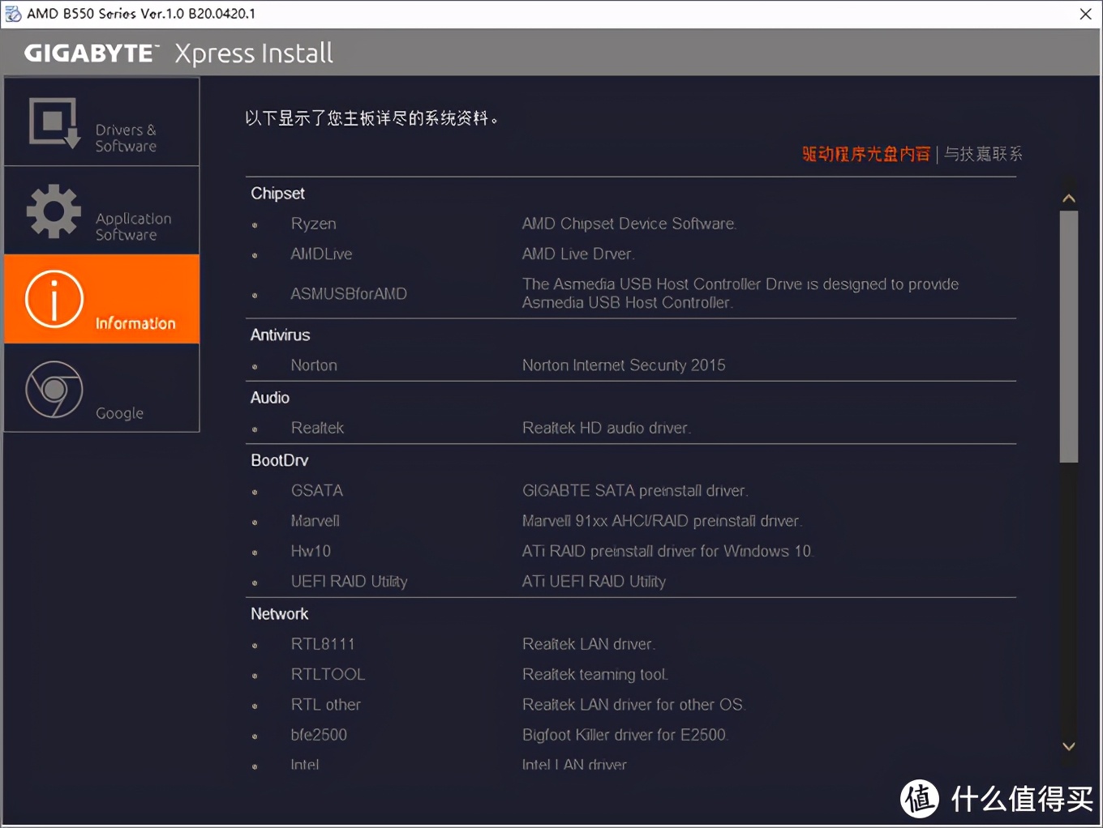Click AMD Chipset Device Software description

(629, 224)
